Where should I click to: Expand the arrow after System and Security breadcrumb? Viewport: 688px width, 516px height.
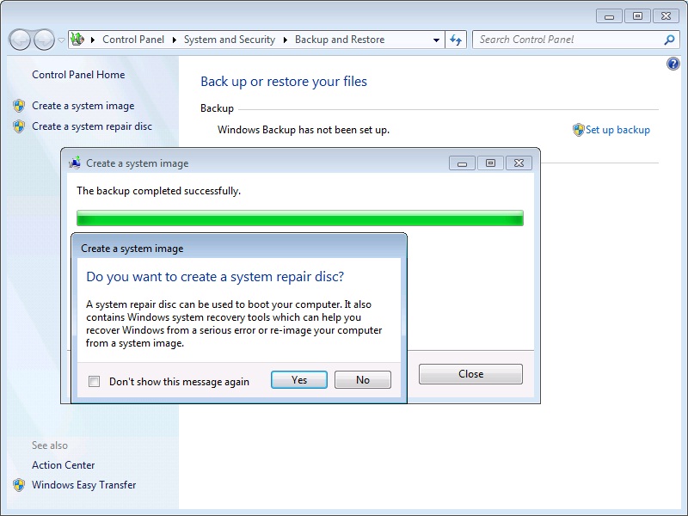tap(285, 40)
